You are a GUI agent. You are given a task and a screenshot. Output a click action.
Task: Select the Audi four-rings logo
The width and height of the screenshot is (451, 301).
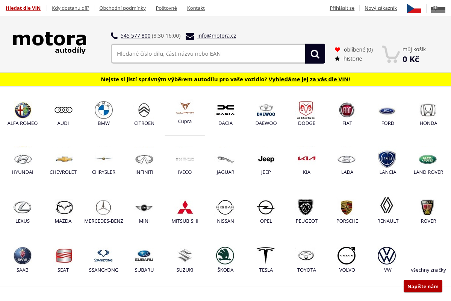pos(63,110)
